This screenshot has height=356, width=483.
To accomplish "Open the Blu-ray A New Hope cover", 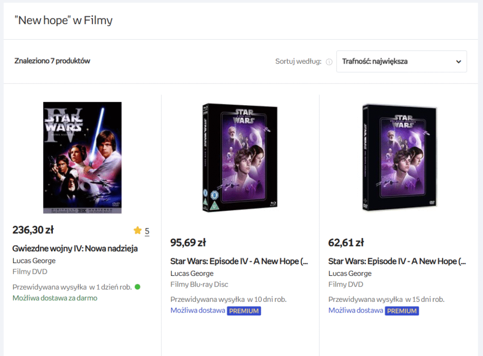I will (240, 157).
